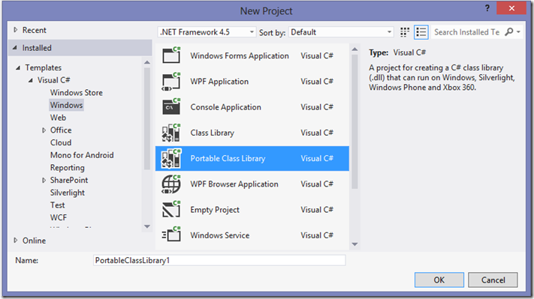This screenshot has height=299, width=534.
Task: Click the search magnifier icon
Action: pyautogui.click(x=508, y=32)
